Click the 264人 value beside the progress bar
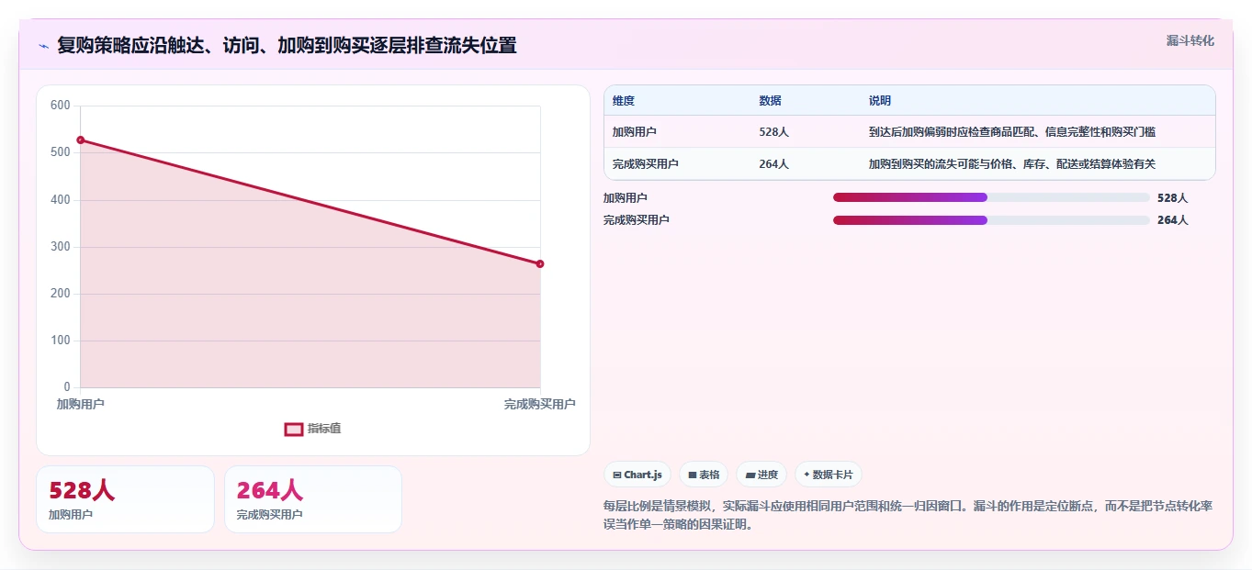 (x=1173, y=220)
